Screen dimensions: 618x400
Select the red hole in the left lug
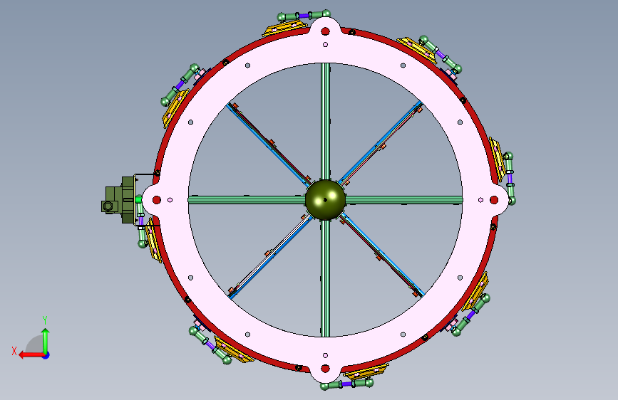(x=157, y=200)
